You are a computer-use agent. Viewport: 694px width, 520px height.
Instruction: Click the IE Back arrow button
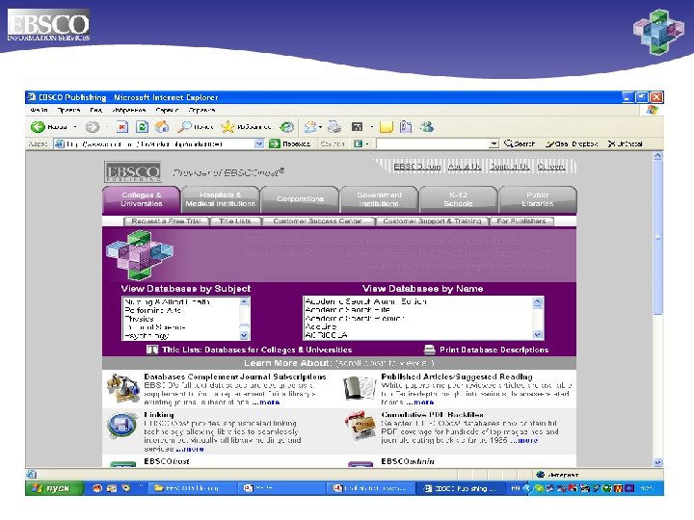(38, 127)
